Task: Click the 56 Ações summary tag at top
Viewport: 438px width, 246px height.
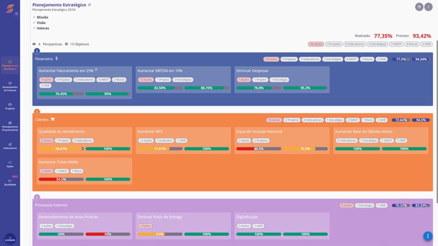Action: pyautogui.click(x=316, y=44)
